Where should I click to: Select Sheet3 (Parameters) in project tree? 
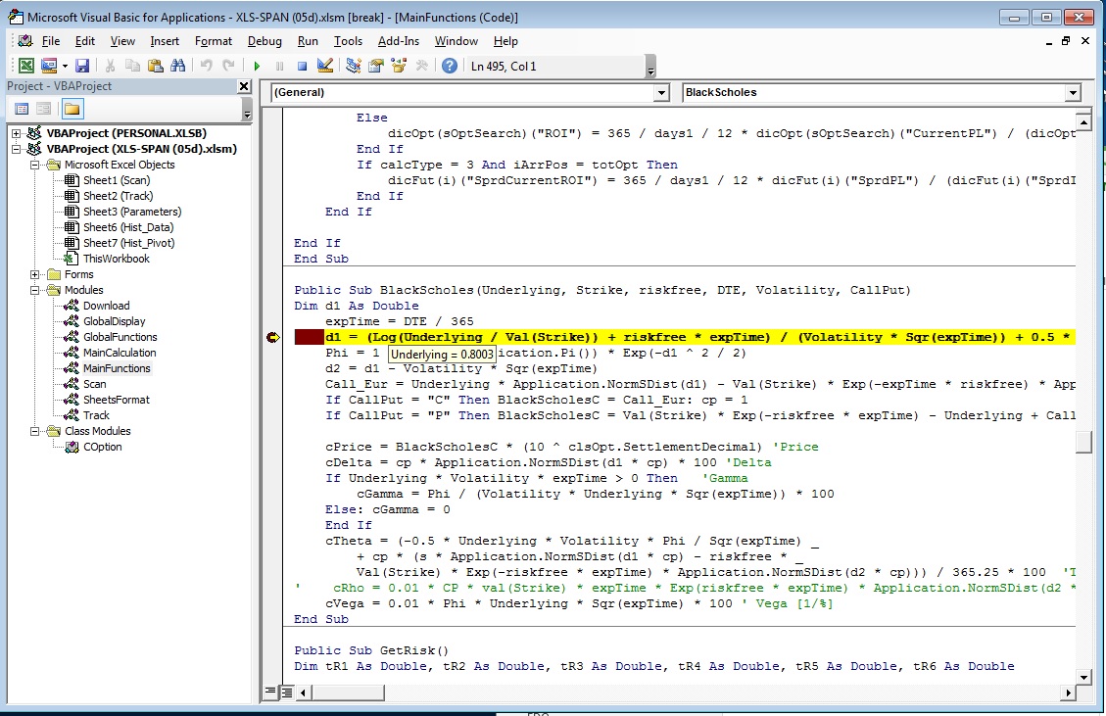coord(132,212)
